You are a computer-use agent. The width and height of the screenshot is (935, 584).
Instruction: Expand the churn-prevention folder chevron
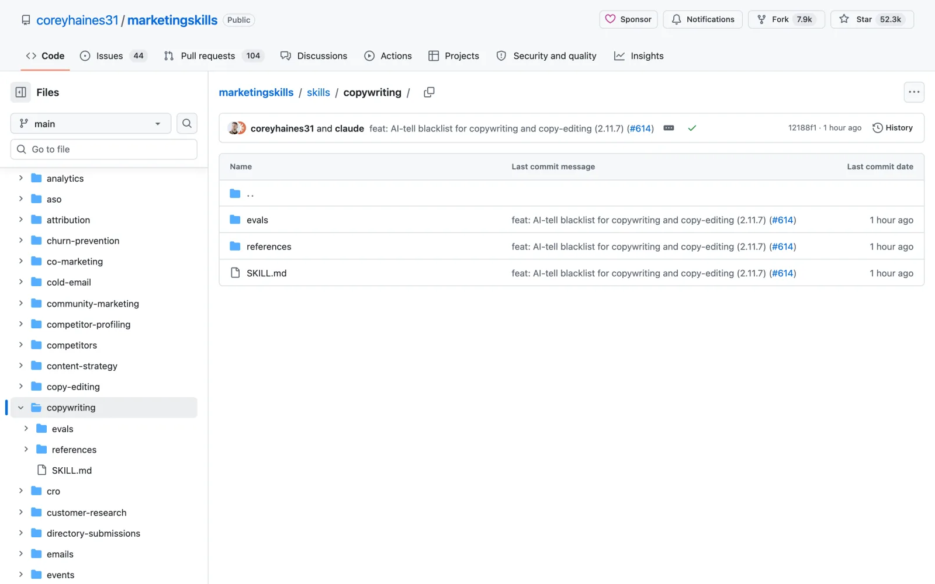[x=20, y=241]
